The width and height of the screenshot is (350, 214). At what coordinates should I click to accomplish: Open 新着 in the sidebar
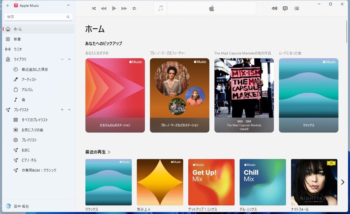coord(38,39)
